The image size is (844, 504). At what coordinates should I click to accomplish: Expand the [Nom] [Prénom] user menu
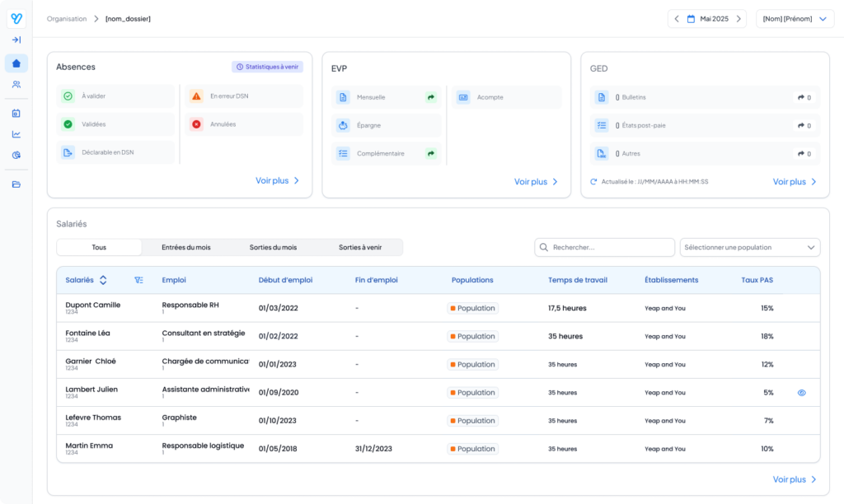tap(795, 19)
